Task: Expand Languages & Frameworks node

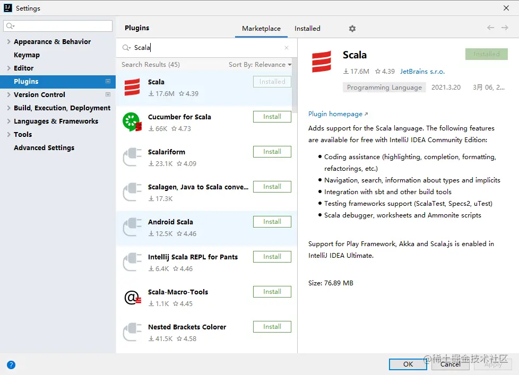Action: pos(8,121)
